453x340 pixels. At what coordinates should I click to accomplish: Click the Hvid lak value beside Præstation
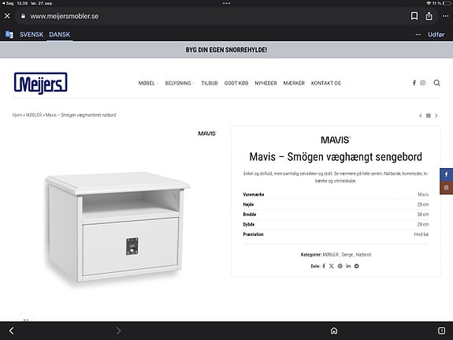pos(421,234)
